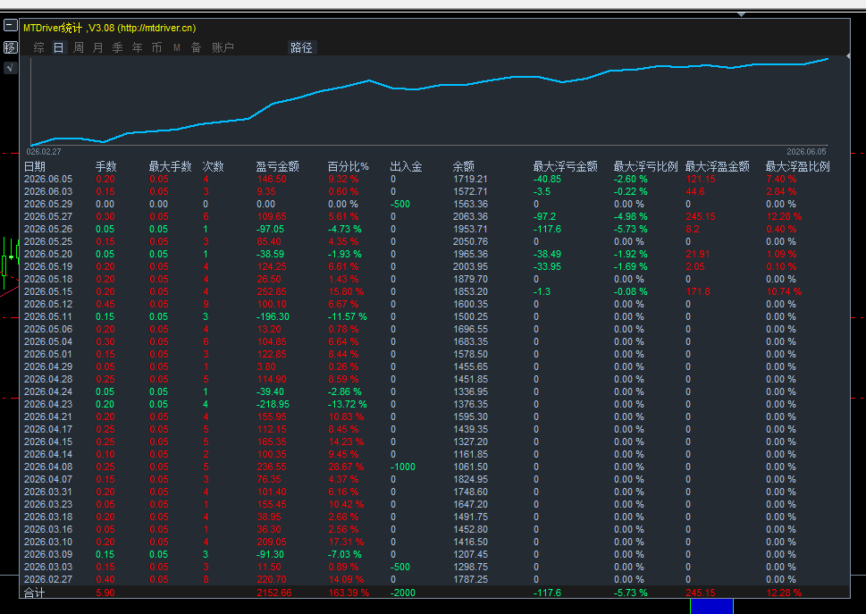This screenshot has width=866, height=614.
Task: Open the 周 weekly statistics tab
Action: [x=79, y=47]
